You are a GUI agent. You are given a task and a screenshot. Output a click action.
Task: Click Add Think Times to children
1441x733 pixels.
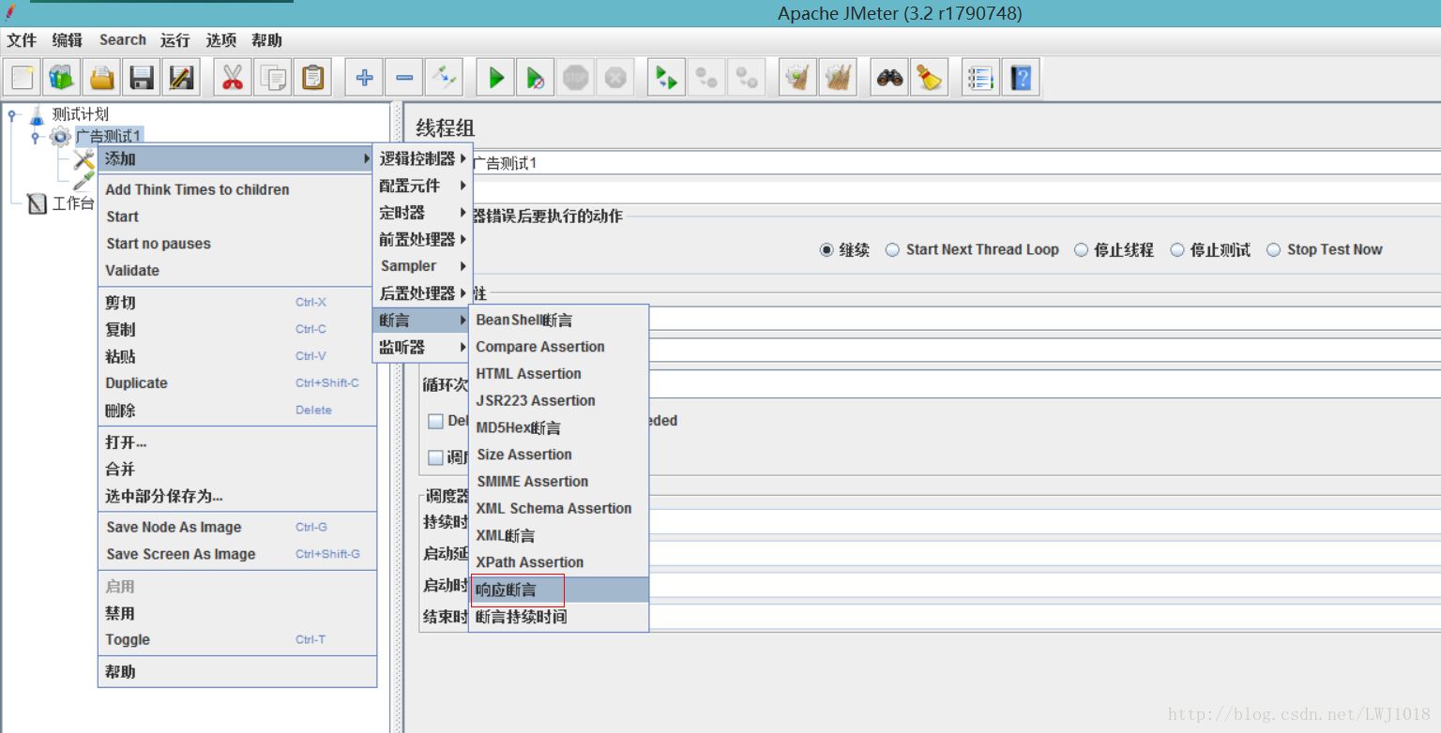[x=237, y=189]
